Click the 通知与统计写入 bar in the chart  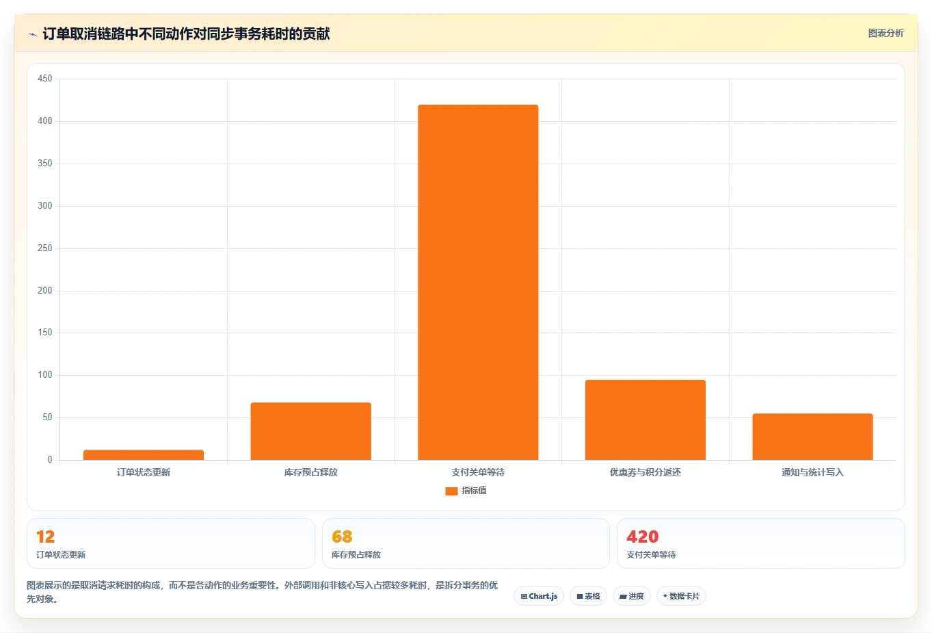tap(812, 437)
